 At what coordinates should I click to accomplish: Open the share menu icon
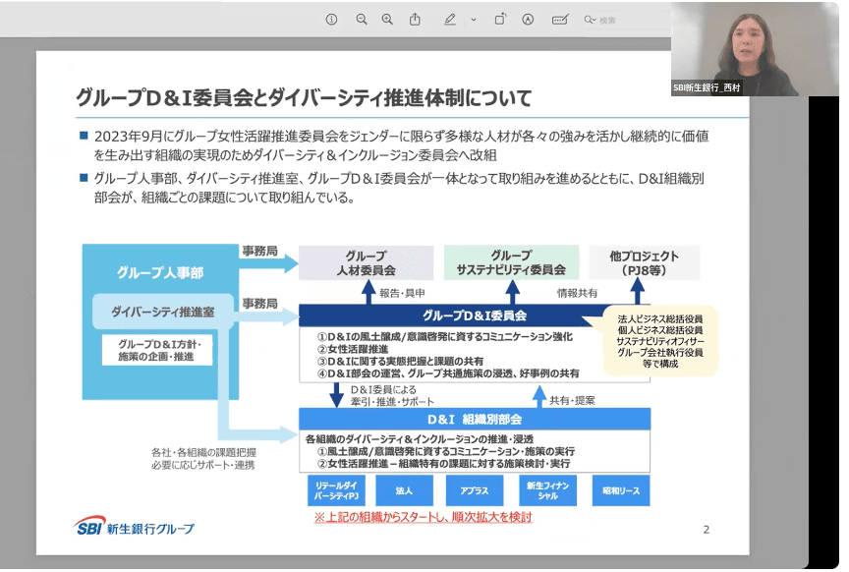click(415, 19)
